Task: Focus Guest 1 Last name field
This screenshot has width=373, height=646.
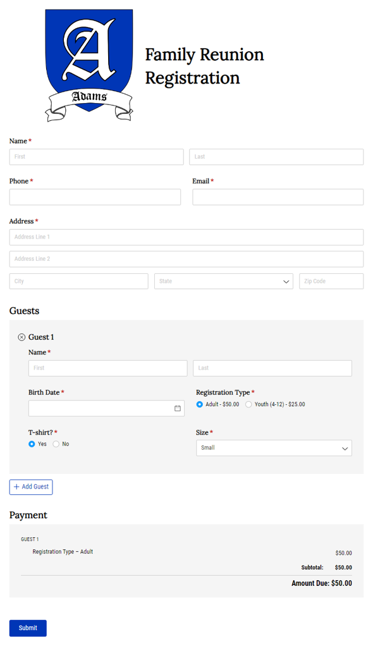Action: [272, 368]
